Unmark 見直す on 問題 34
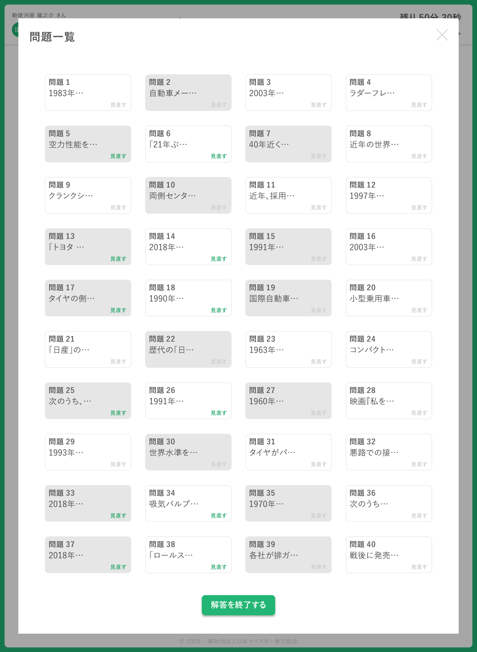 219,516
